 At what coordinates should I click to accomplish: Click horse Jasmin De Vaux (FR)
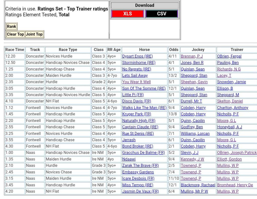[x=141, y=191]
